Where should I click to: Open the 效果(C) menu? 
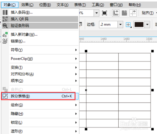(27, 5)
